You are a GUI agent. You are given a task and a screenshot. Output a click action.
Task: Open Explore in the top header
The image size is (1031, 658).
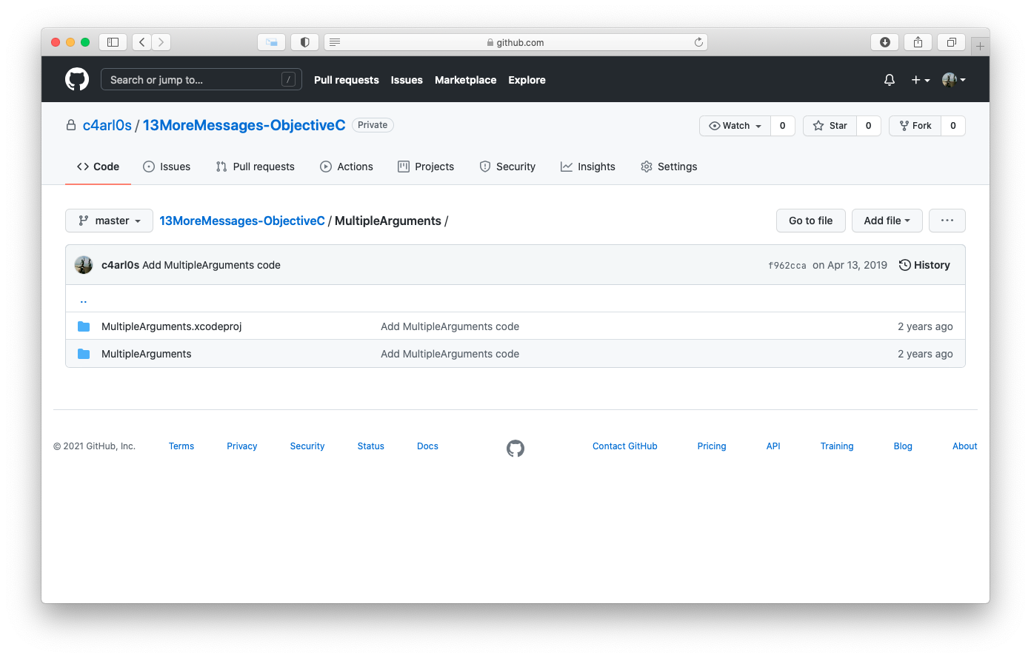click(x=527, y=80)
